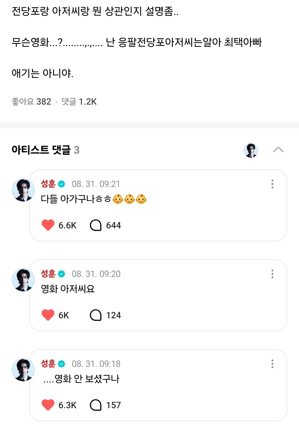This screenshot has width=299, height=434.
Task: Click the 아티스트 댓글 3 section header
Action: point(46,150)
